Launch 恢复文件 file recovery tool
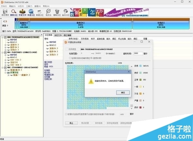 23,13
